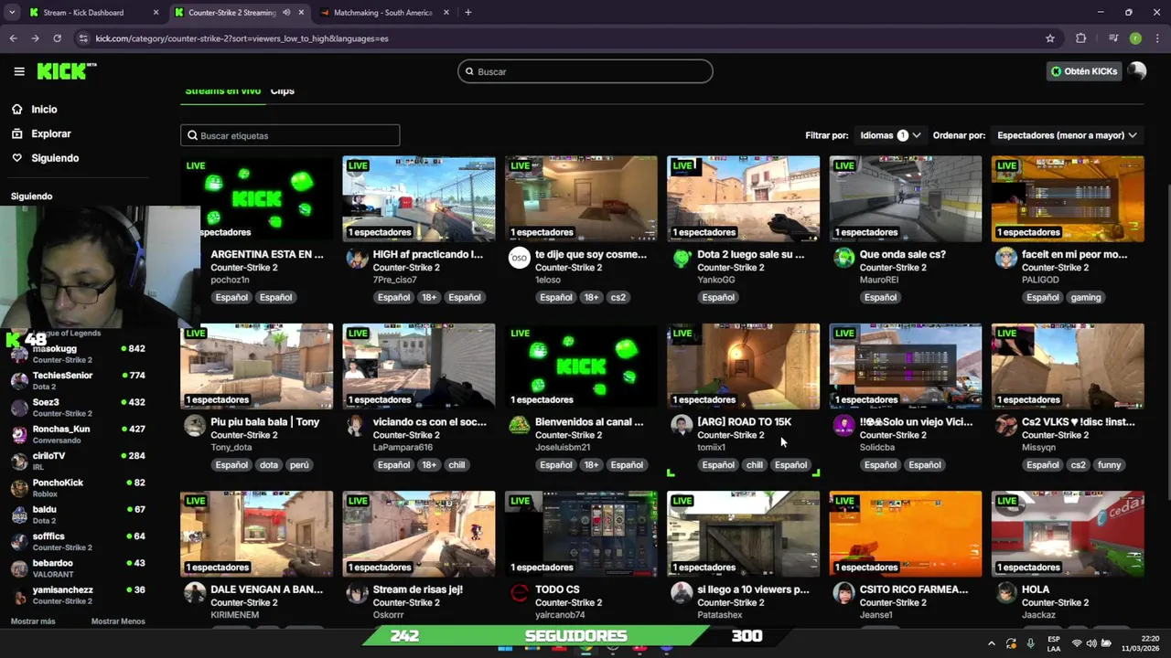Click the cs2 tag under 1eloso
This screenshot has height=658, width=1171.
[618, 297]
